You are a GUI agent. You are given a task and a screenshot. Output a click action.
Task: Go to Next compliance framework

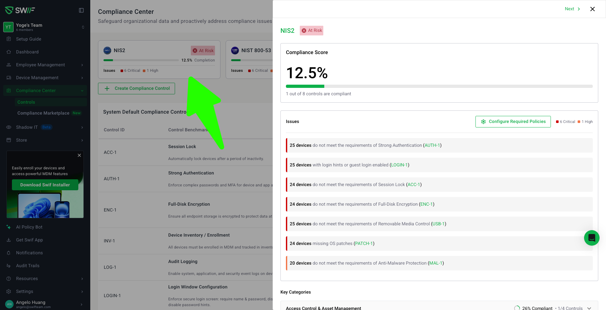(x=572, y=9)
